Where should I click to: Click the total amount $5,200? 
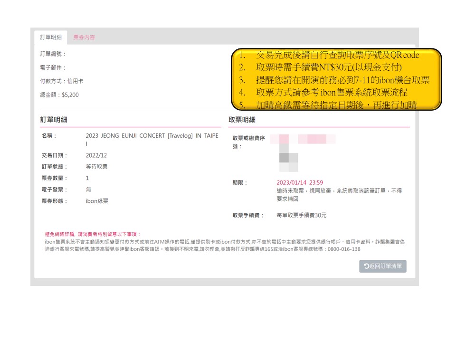(70, 95)
